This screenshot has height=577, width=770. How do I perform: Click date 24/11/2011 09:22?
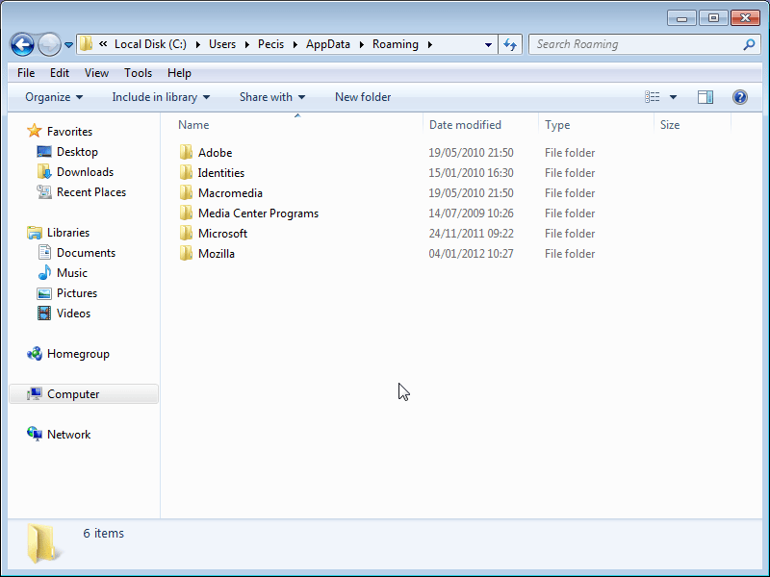pos(471,233)
